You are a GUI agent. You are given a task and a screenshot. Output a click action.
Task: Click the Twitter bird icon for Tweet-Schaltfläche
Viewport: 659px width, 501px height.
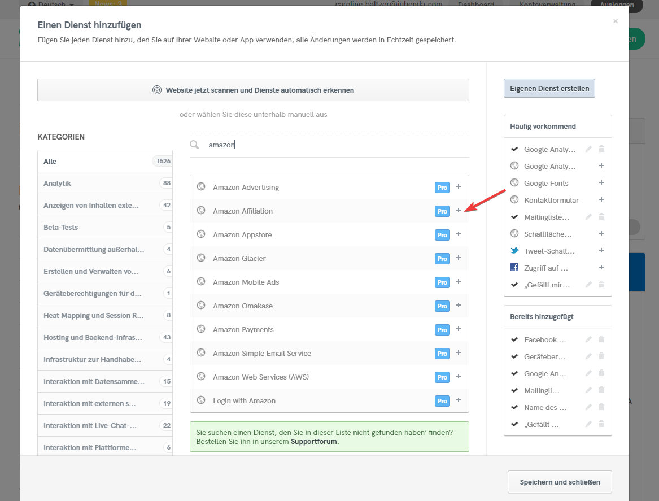(x=514, y=251)
